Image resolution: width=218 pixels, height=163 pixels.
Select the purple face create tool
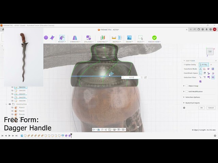click(52, 38)
